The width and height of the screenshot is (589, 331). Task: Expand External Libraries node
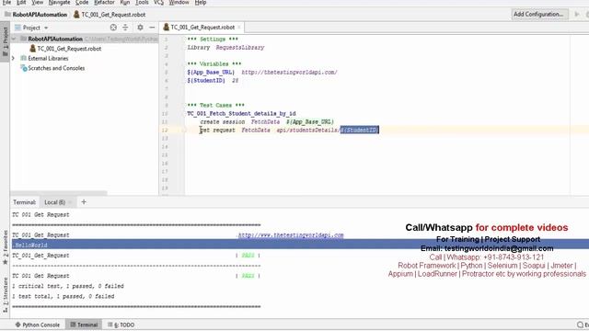point(14,58)
